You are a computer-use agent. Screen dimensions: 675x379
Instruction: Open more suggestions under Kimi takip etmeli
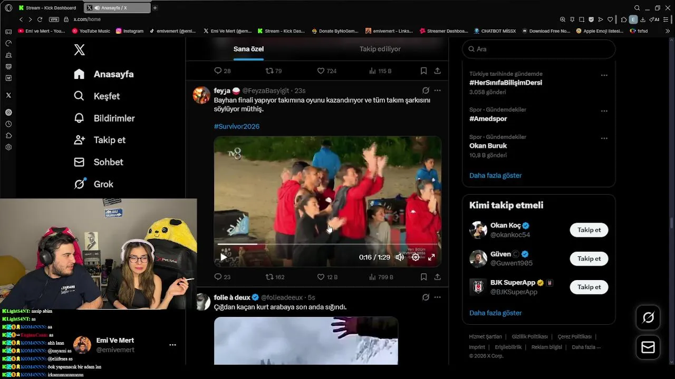coord(496,313)
